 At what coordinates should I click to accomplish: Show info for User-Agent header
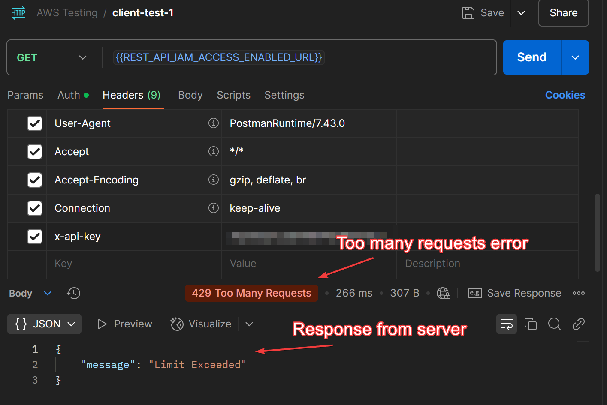[213, 123]
